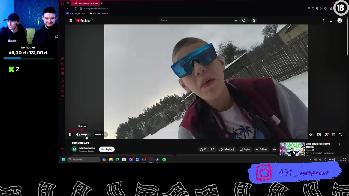Open recommended video's three-dot options
Image resolution: width=349 pixels, height=196 pixels.
pos(339,144)
